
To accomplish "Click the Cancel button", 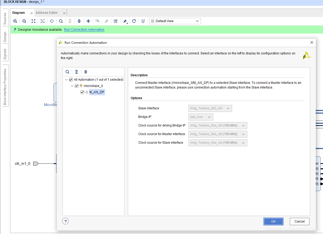I will point(299,222).
